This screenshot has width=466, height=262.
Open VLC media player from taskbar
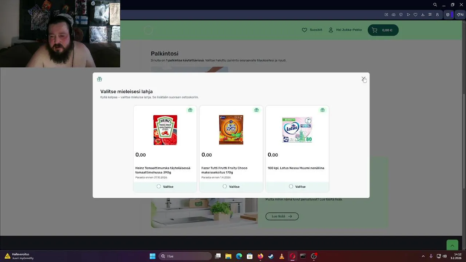pyautogui.click(x=281, y=256)
